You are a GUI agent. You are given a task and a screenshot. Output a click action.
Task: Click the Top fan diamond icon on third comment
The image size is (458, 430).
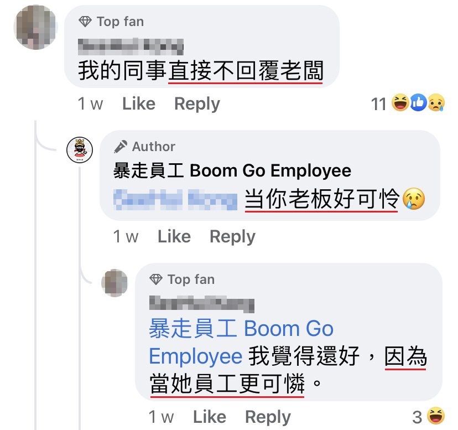[x=155, y=279]
